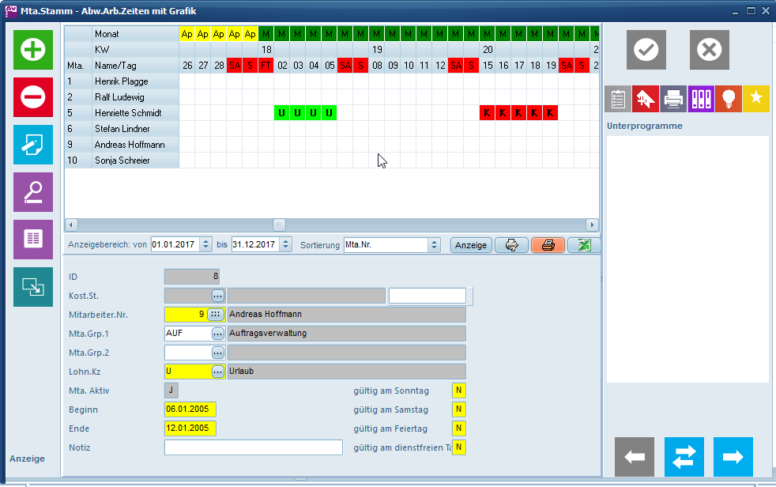Click the red FT holiday day header
776x487 pixels.
(266, 66)
